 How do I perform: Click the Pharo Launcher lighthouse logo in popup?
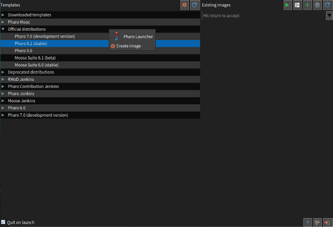[116, 36]
